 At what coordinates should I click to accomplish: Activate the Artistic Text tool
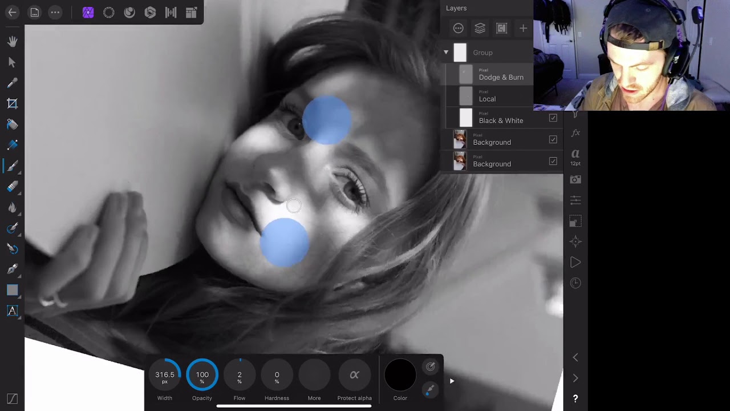[12, 311]
